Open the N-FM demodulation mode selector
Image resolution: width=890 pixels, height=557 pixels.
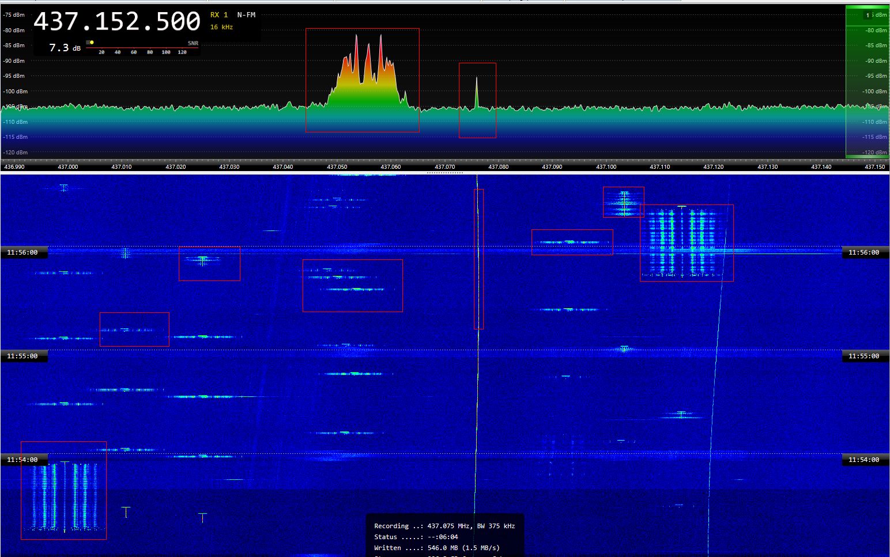(x=246, y=14)
